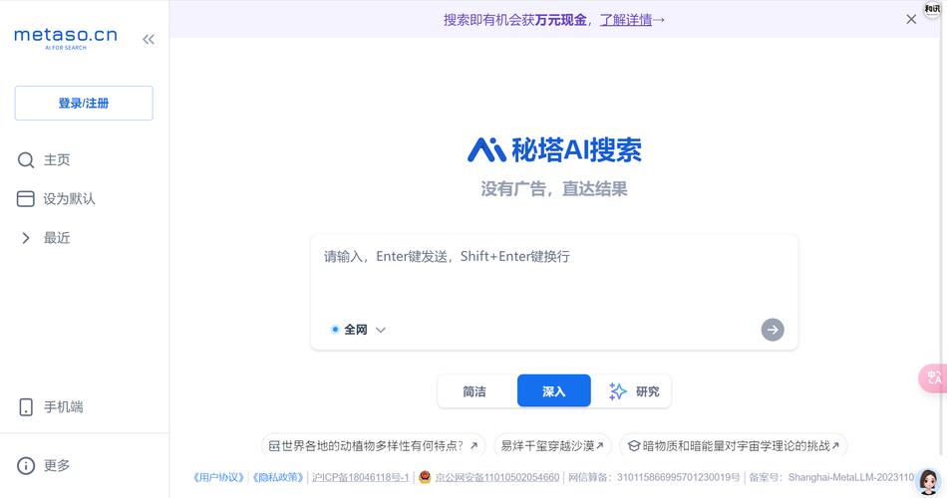Open 手机端 mobile option
Viewport: 947px width, 498px height.
51,406
